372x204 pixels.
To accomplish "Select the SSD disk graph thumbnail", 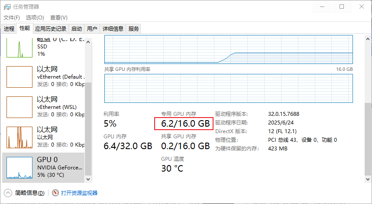I will (19, 48).
